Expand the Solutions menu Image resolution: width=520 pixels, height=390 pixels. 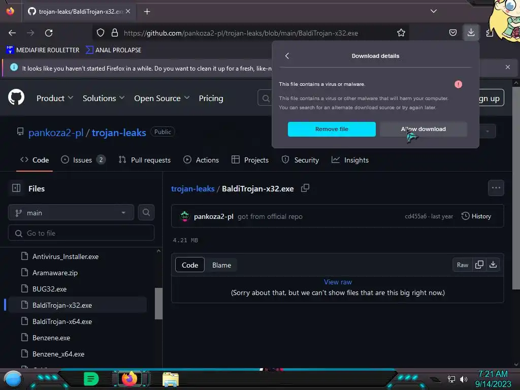pos(104,98)
